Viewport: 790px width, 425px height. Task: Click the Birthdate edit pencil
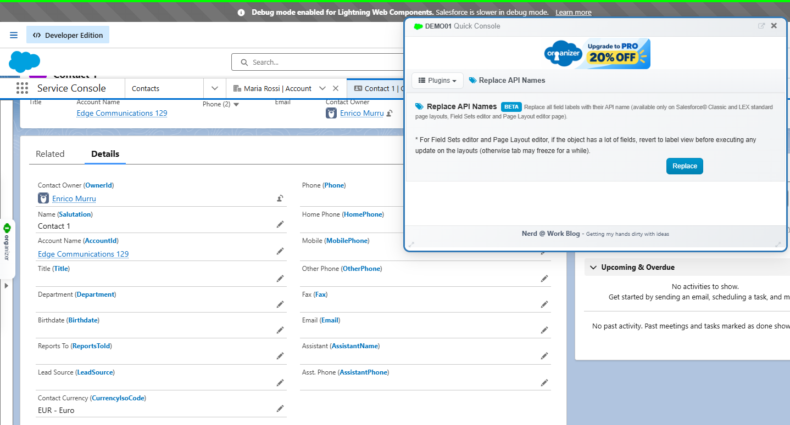tap(280, 330)
